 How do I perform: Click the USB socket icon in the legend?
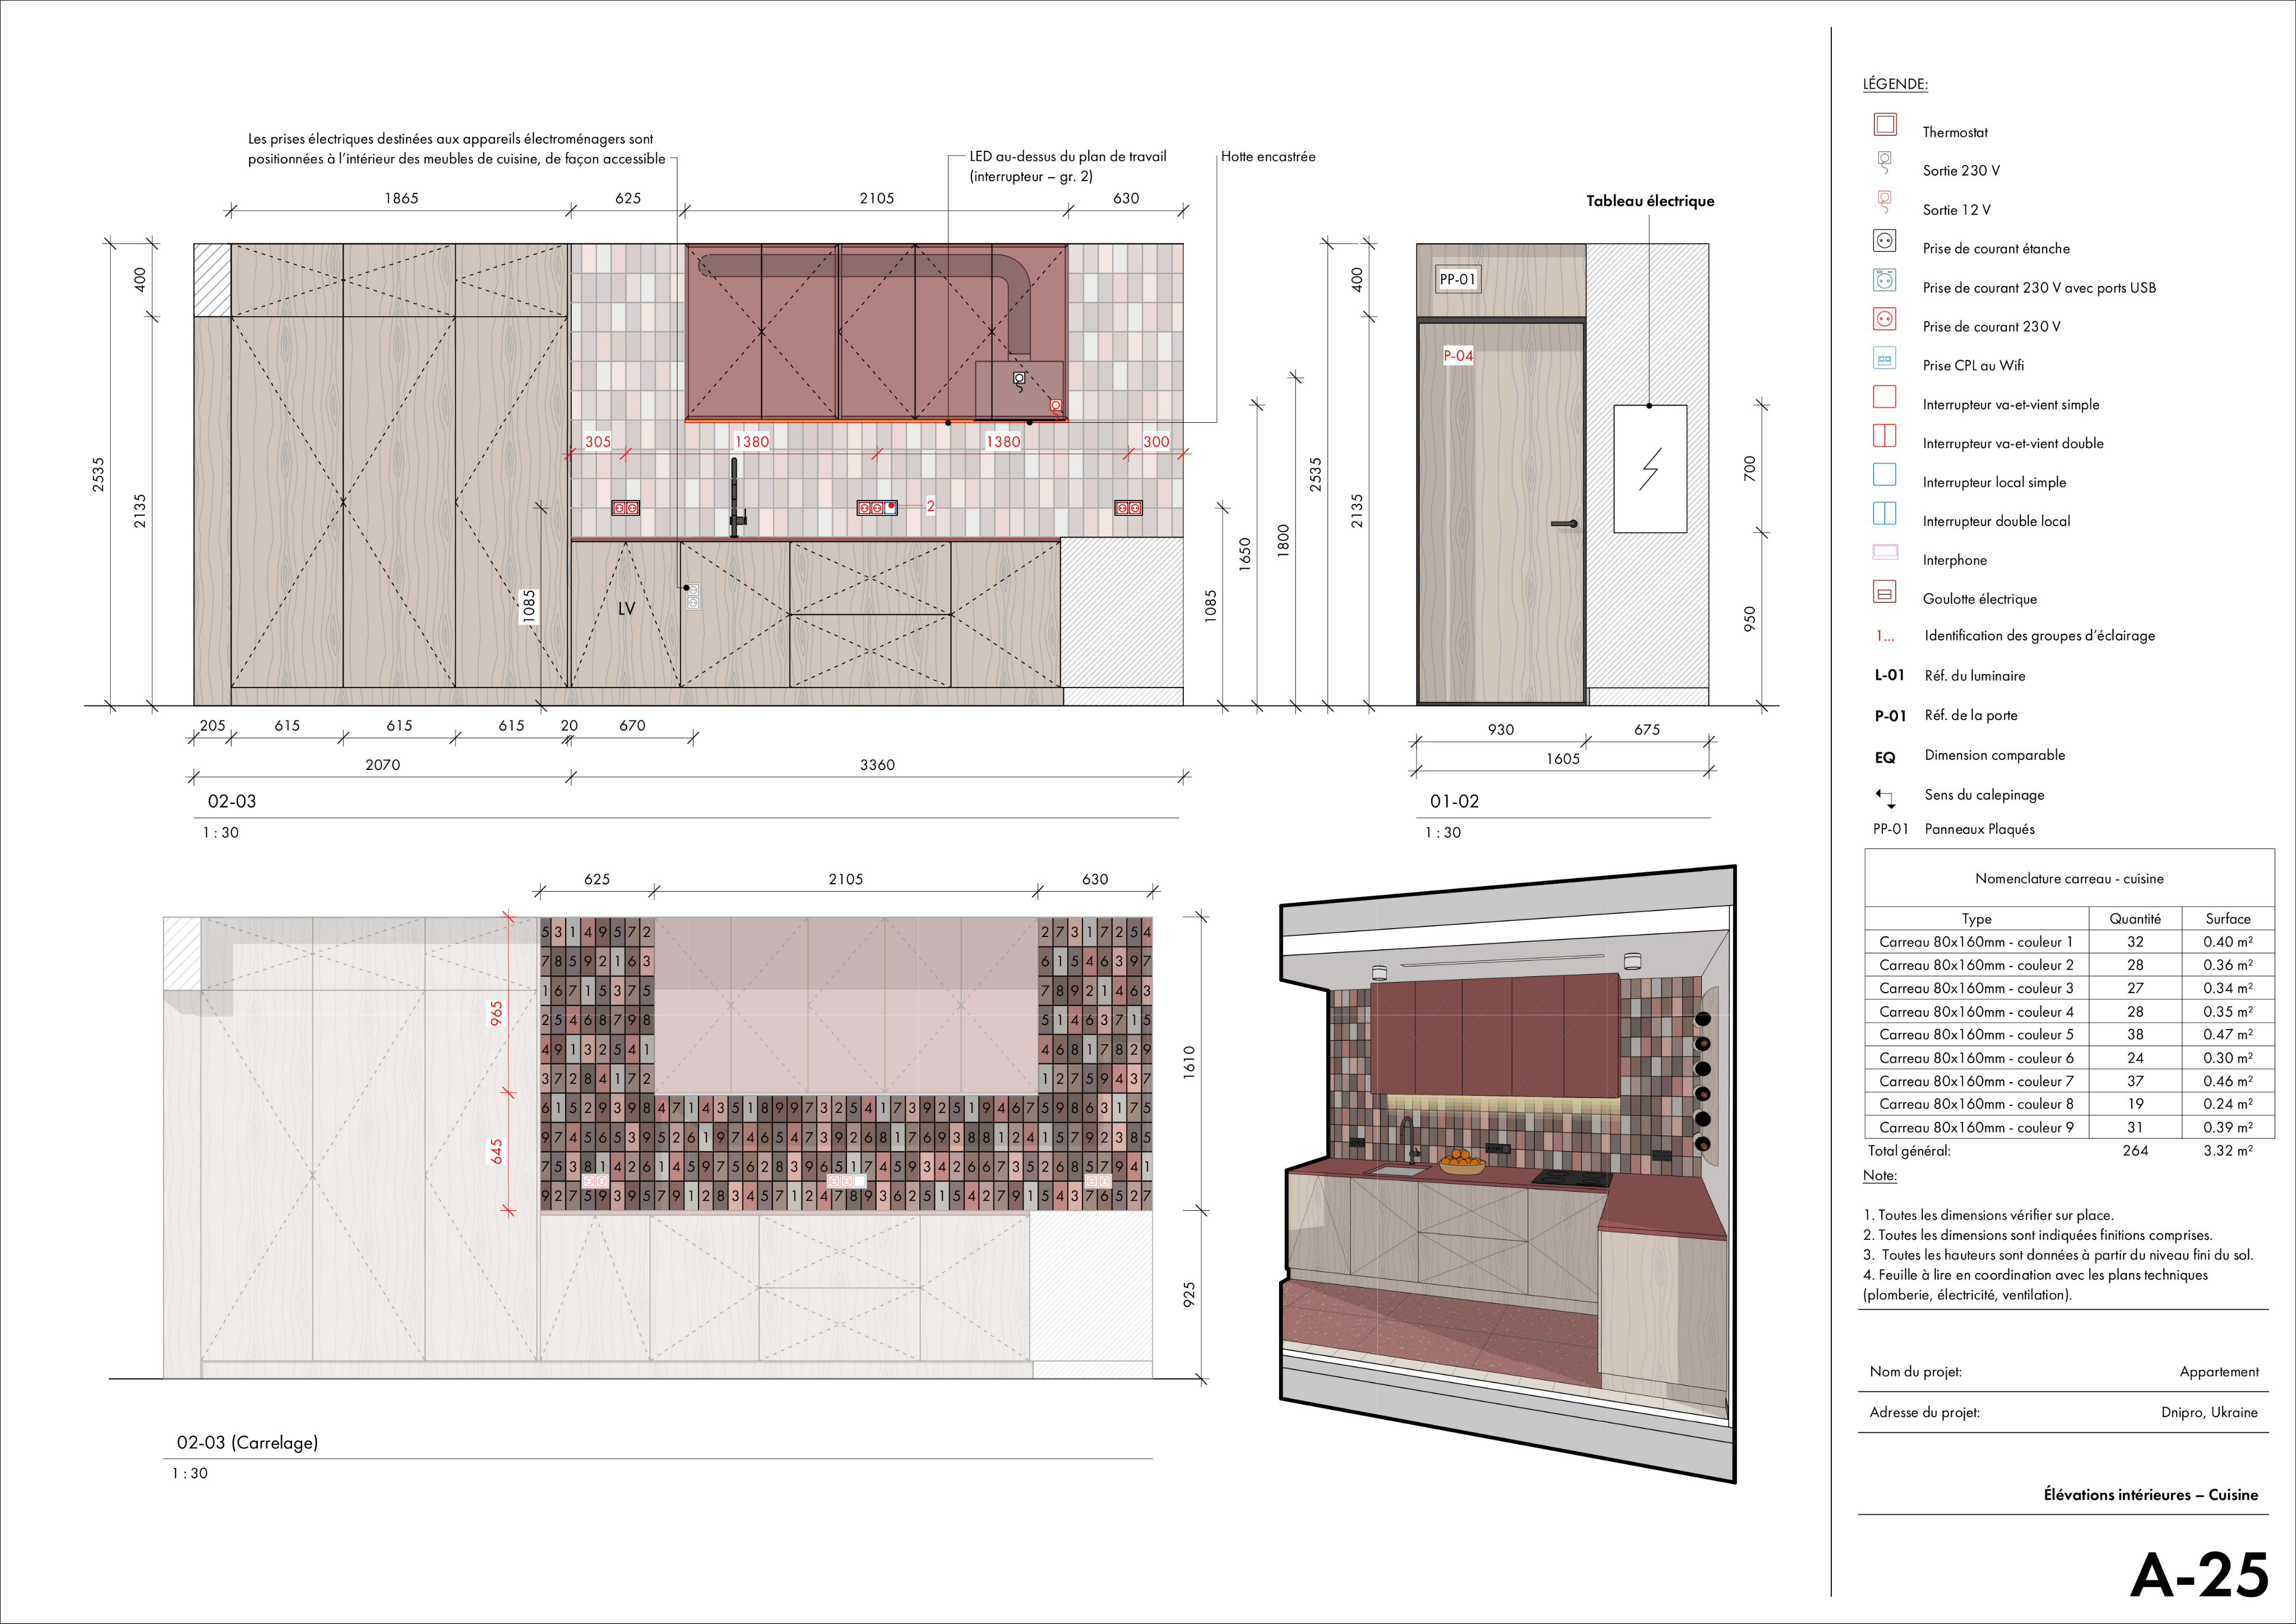[1884, 280]
